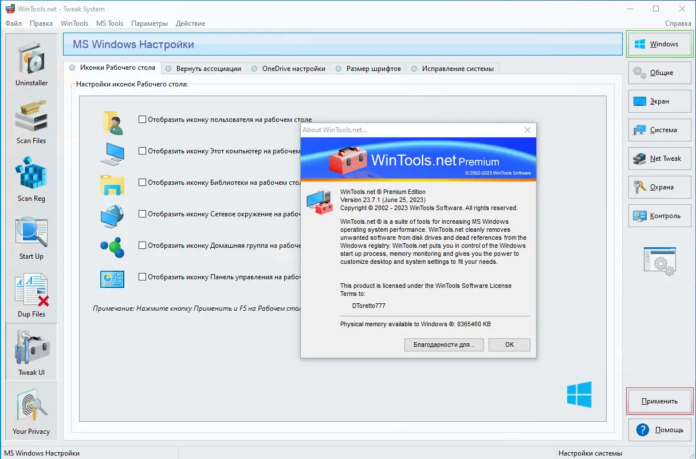Click the Version 23.7.1 text line

click(x=383, y=200)
